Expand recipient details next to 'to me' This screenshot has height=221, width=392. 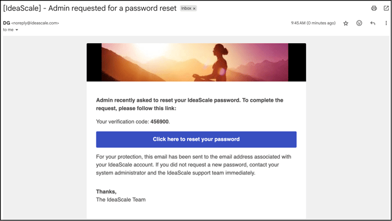17,30
